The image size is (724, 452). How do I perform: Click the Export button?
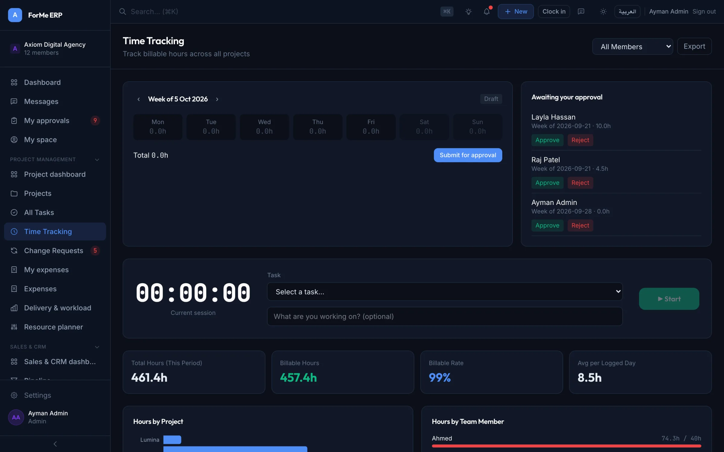694,46
